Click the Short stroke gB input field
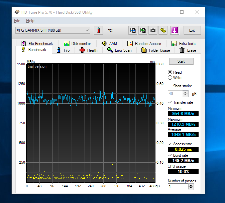 (x=175, y=94)
